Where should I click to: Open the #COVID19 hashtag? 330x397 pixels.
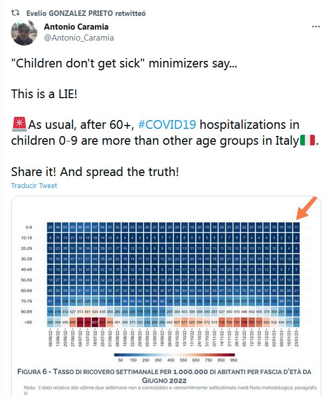tap(170, 124)
